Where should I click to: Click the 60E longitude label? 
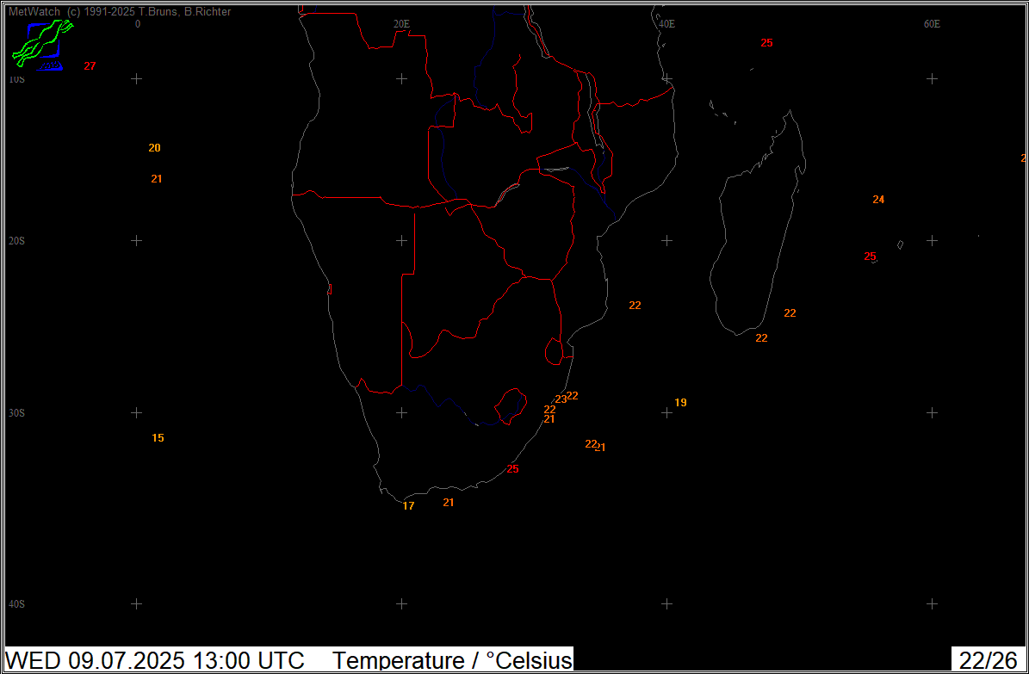(932, 24)
